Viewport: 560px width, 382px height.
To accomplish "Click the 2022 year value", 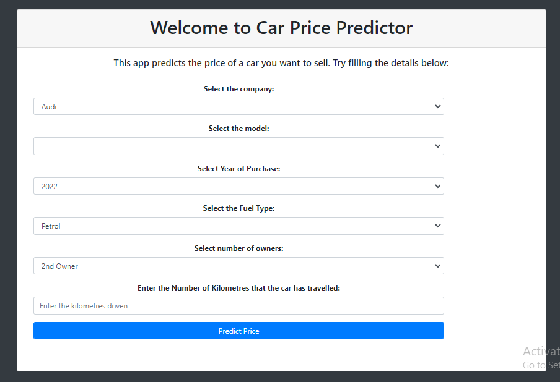I will coord(50,185).
